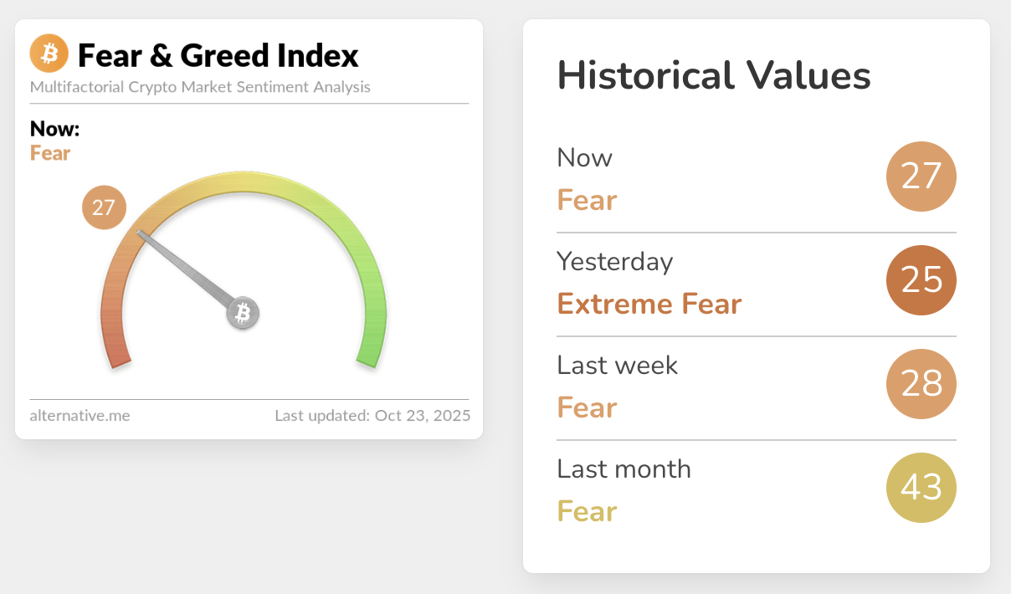
Task: Click the 43 circle for Last month
Action: [x=921, y=488]
